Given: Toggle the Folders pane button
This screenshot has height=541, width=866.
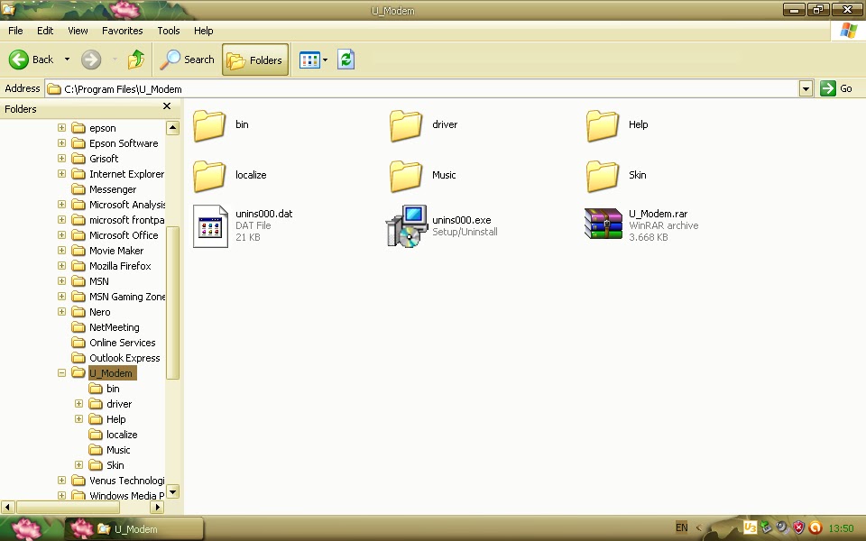Looking at the screenshot, I should pyautogui.click(x=255, y=60).
